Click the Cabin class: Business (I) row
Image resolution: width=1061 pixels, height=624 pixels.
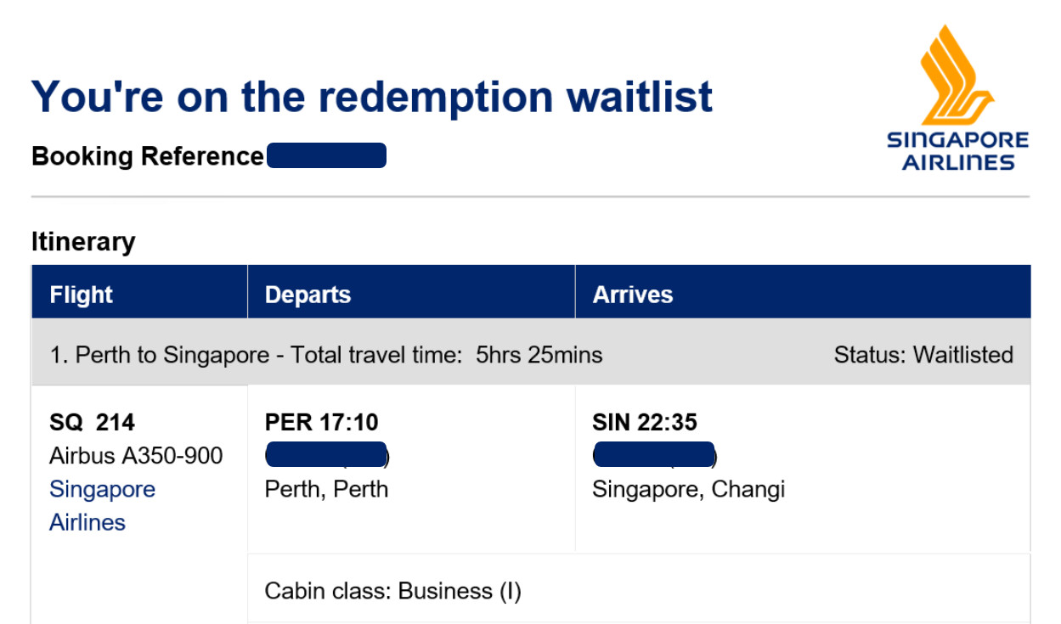click(639, 588)
